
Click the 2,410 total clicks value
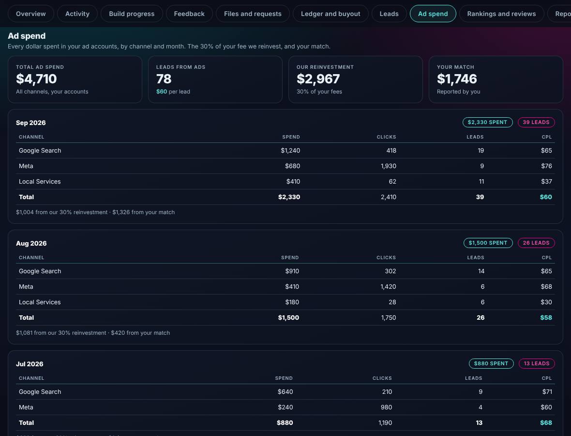coord(388,197)
